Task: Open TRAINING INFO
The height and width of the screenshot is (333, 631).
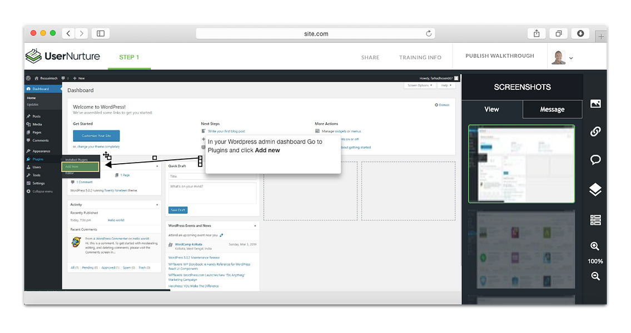Action: pos(420,57)
